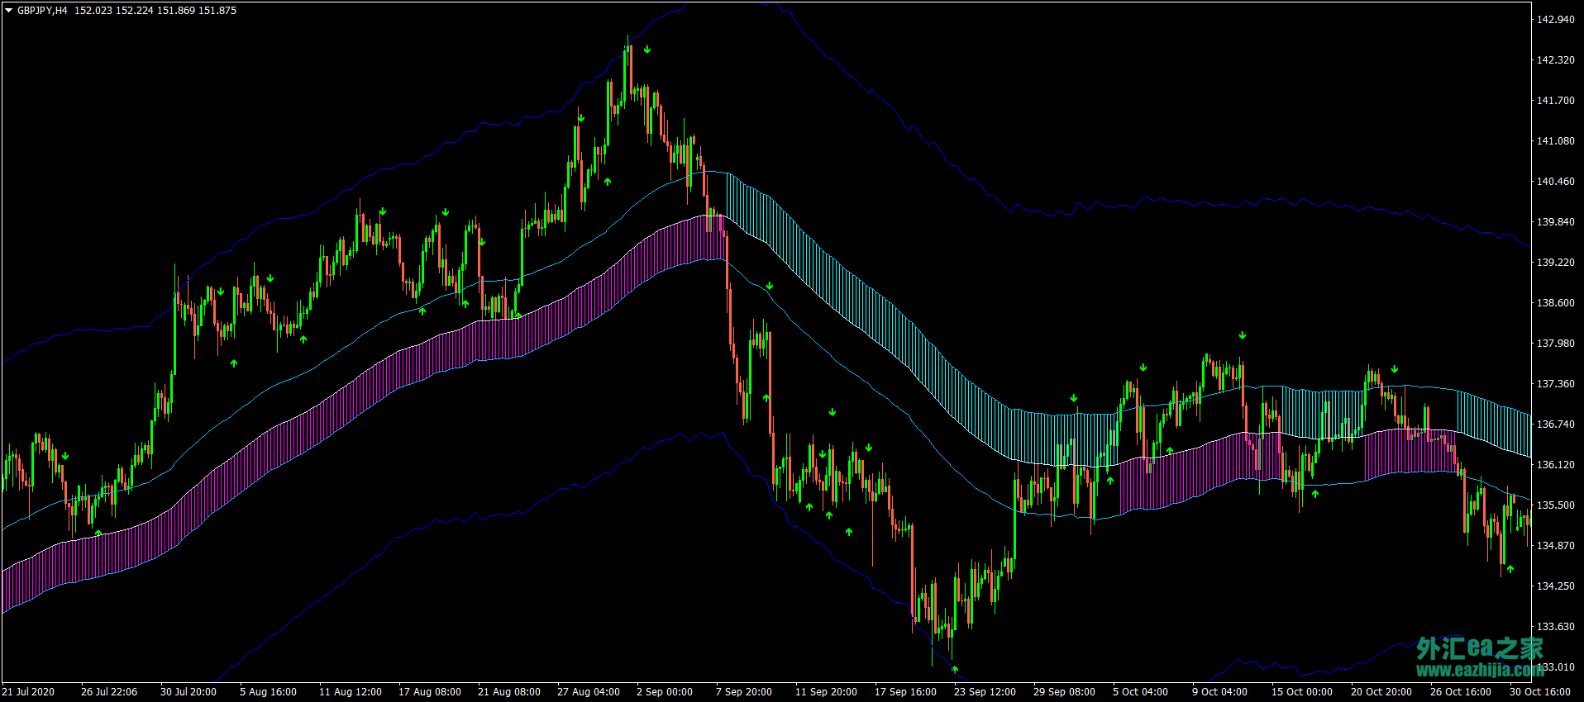Click the 135.500 price scale label
The image size is (1584, 702).
(x=1555, y=505)
